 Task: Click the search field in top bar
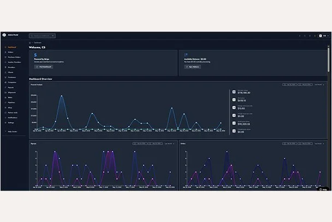(43, 36)
